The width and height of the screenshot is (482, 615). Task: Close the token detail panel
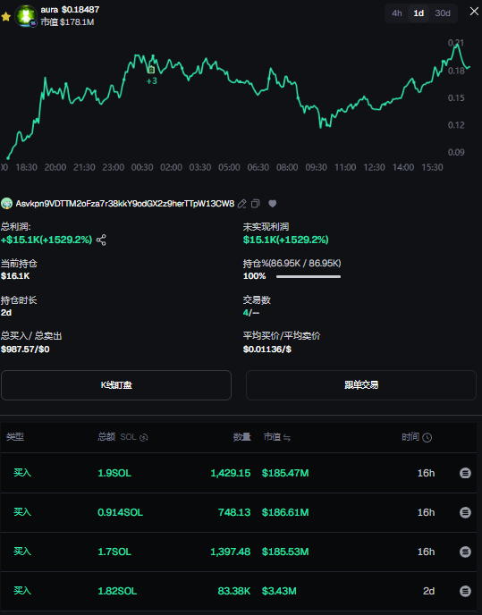[474, 12]
